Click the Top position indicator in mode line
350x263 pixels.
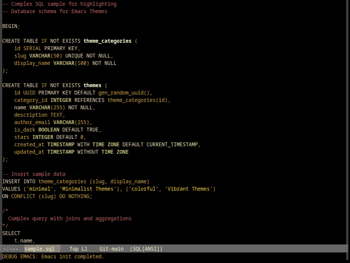74,249
